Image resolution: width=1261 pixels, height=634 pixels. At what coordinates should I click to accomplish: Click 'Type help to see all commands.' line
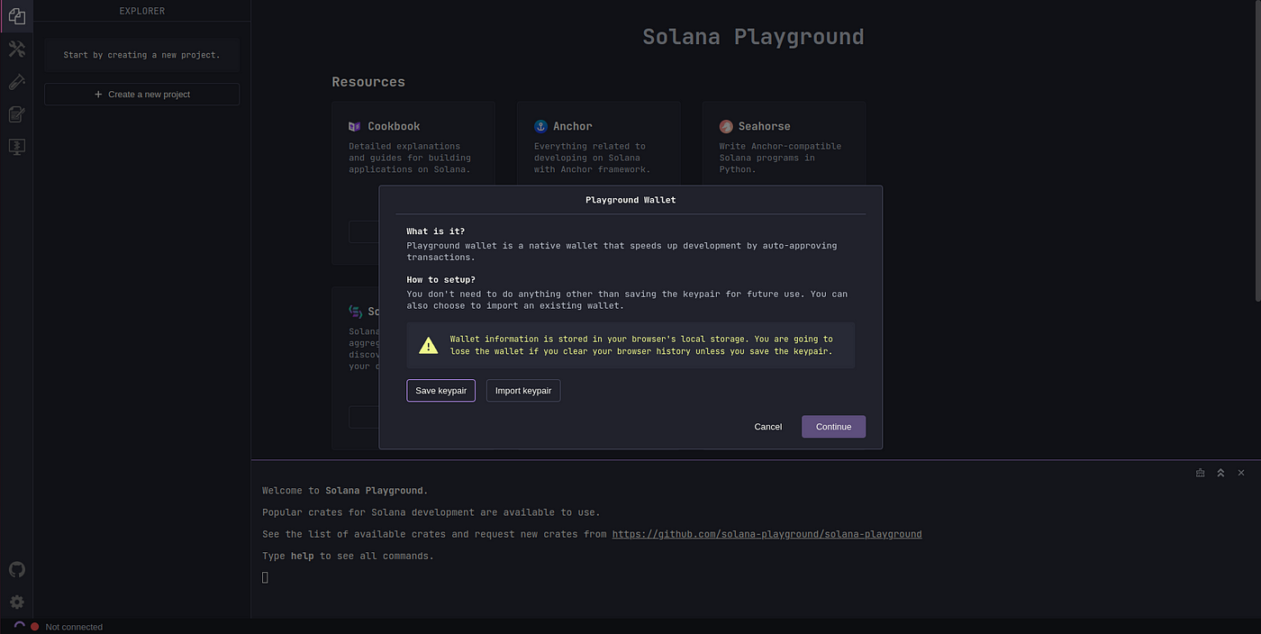348,557
